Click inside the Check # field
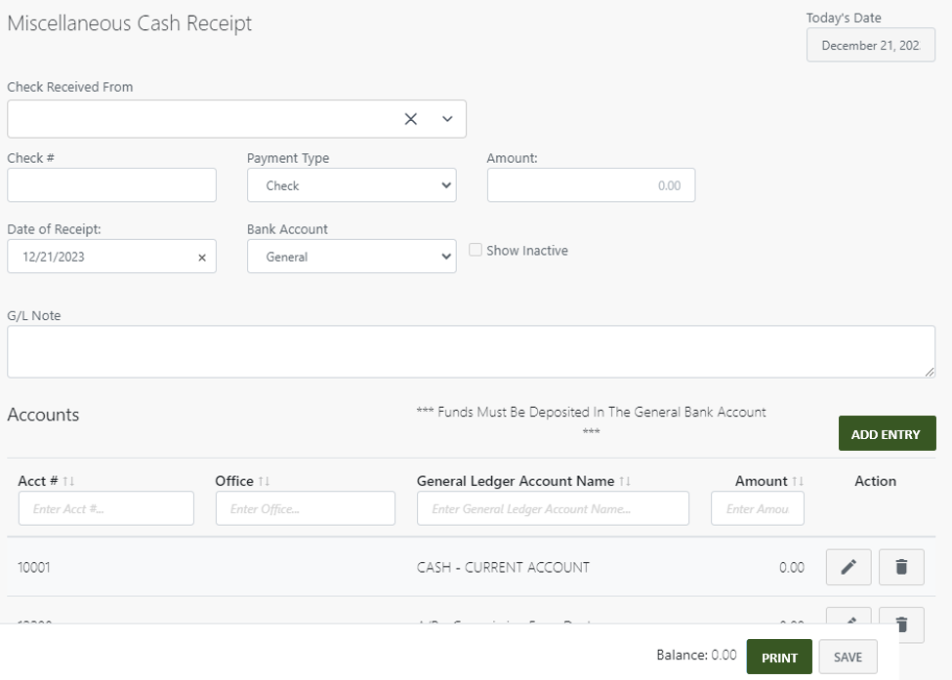The height and width of the screenshot is (680, 952). [x=110, y=184]
